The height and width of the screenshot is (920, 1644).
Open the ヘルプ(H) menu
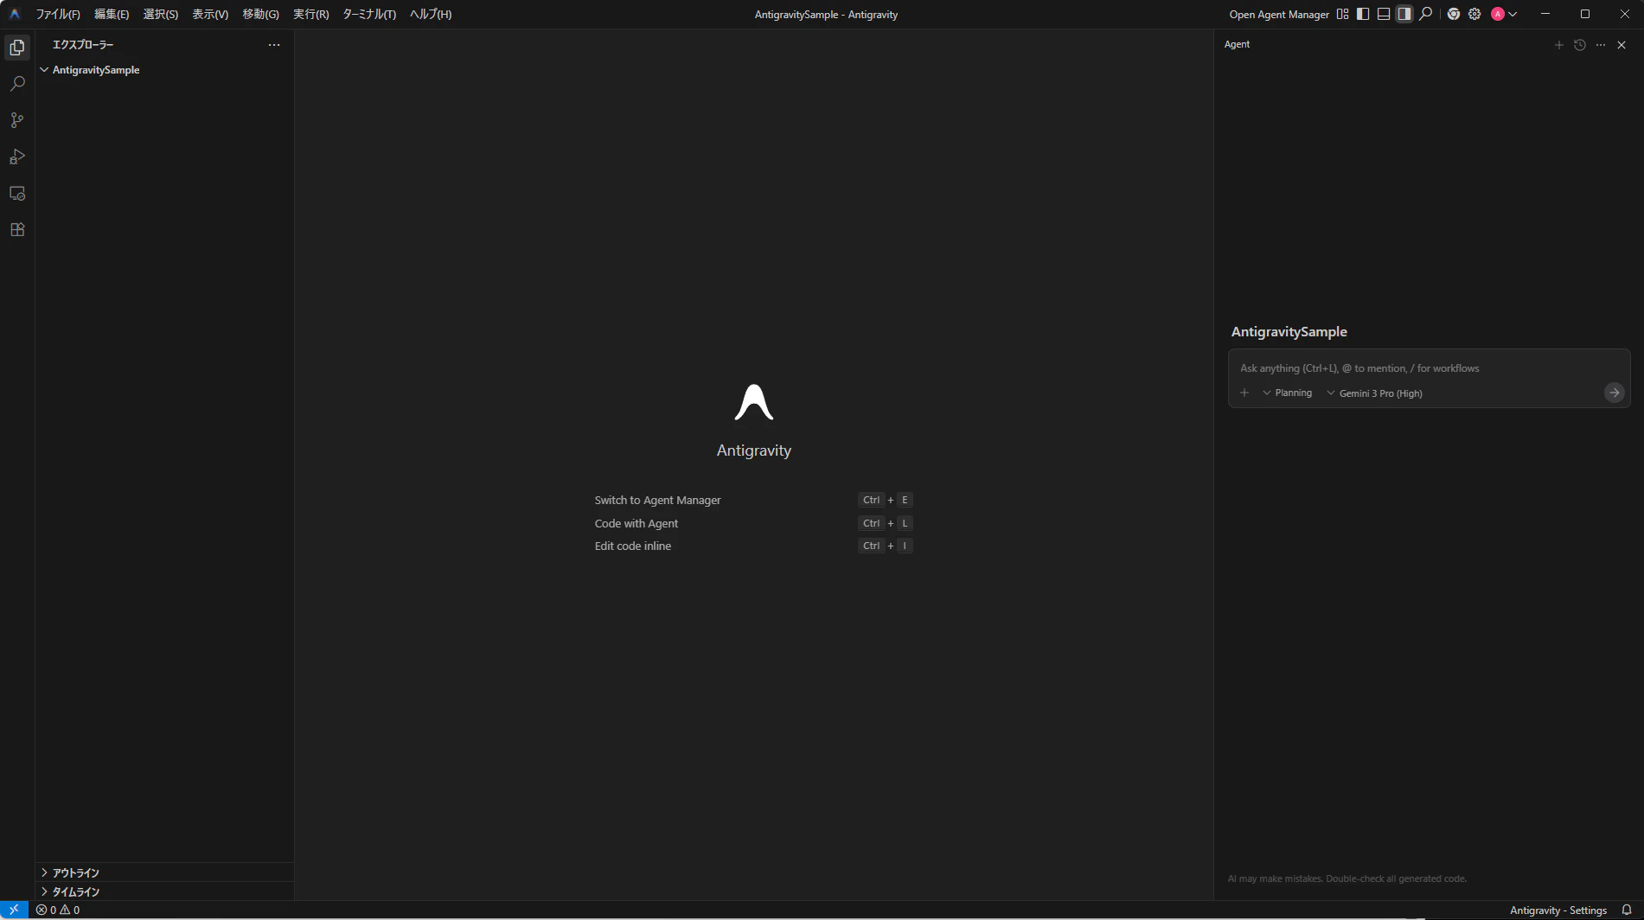click(431, 14)
